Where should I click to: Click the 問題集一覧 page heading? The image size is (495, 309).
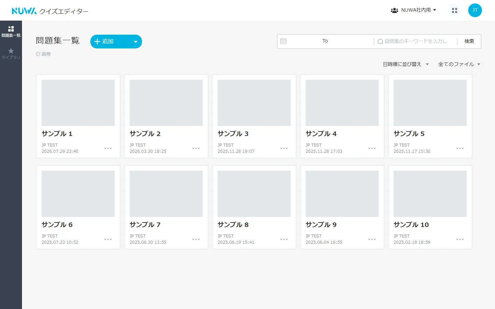pos(58,41)
